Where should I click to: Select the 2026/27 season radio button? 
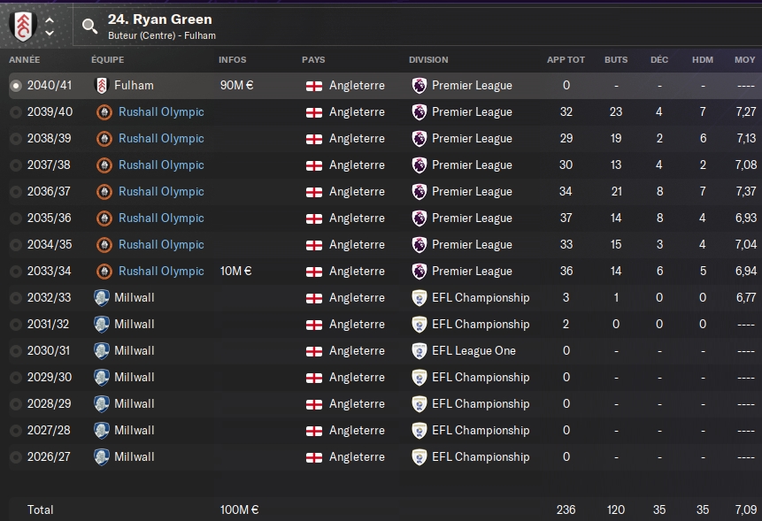(x=16, y=457)
